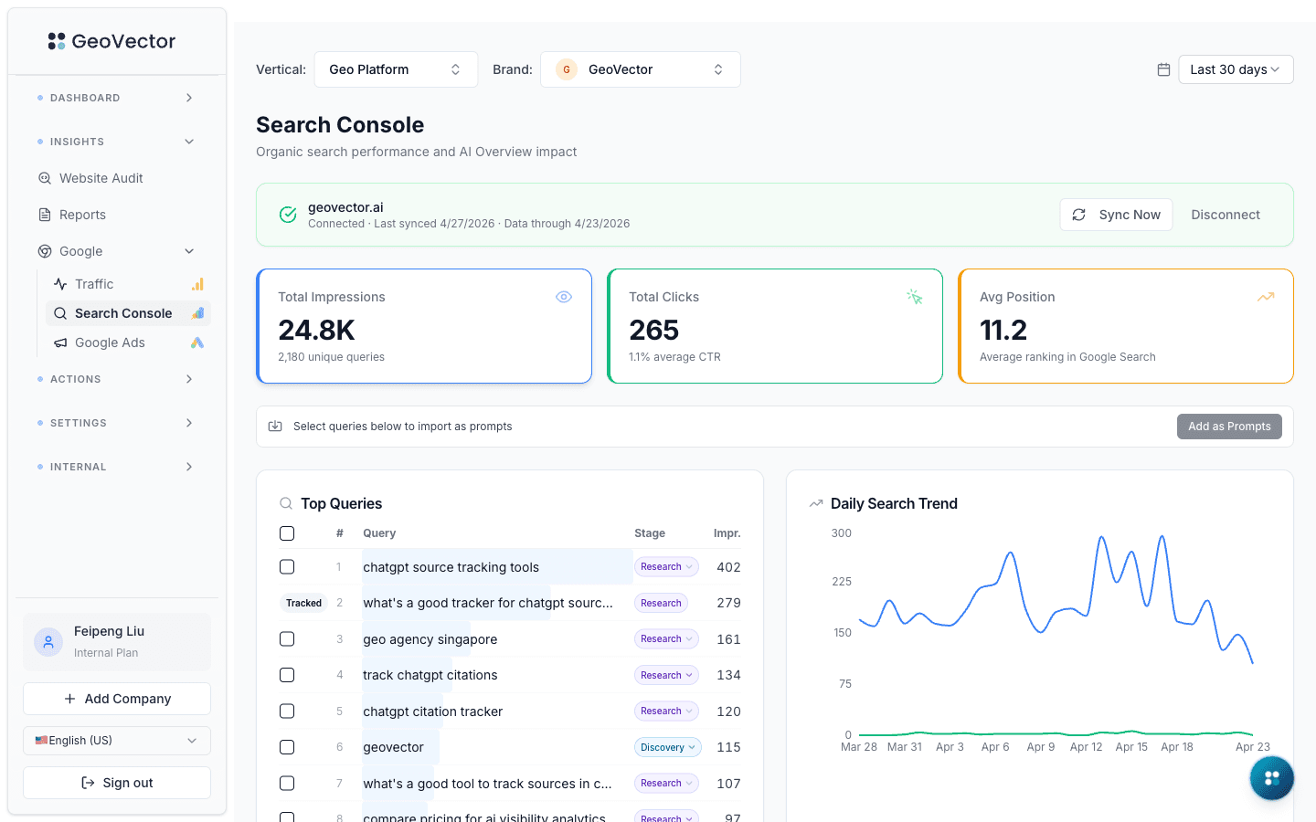
Task: Open Reports via the document icon
Action: point(45,214)
